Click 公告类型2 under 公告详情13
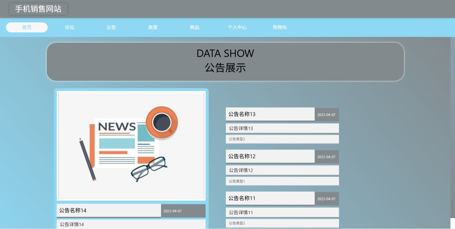 [x=282, y=139]
